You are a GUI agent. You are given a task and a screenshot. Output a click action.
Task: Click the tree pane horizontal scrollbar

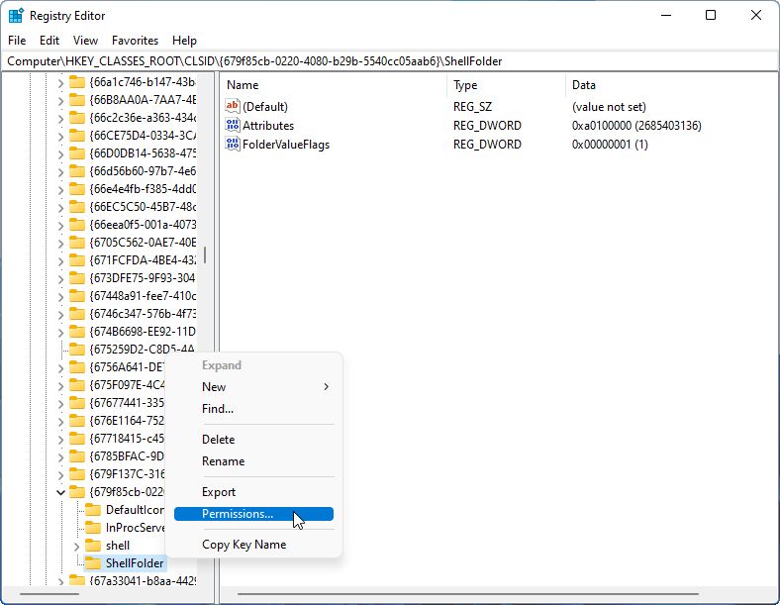49,593
